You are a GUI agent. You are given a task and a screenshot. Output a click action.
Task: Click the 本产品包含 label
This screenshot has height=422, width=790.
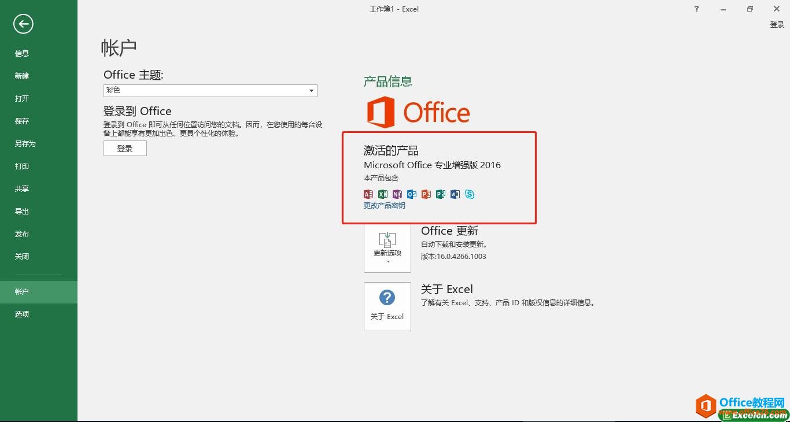(381, 178)
